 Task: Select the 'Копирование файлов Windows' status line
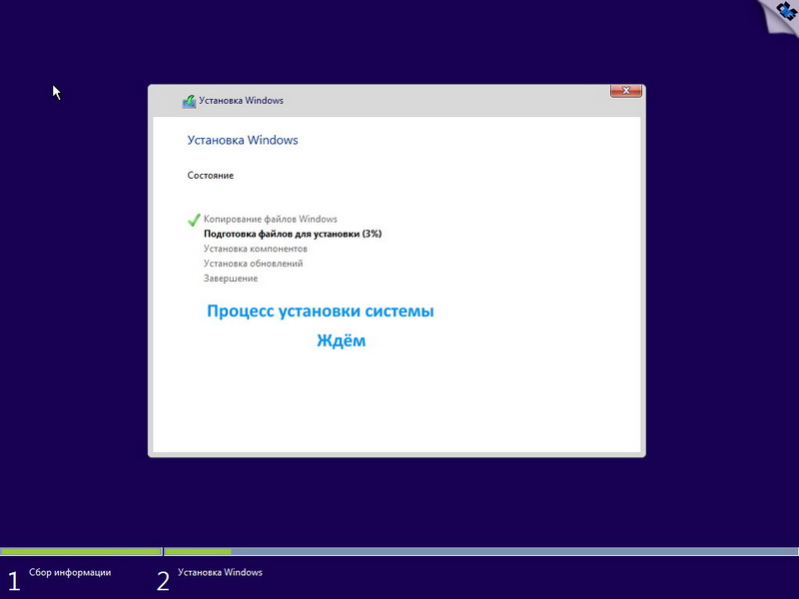(270, 219)
